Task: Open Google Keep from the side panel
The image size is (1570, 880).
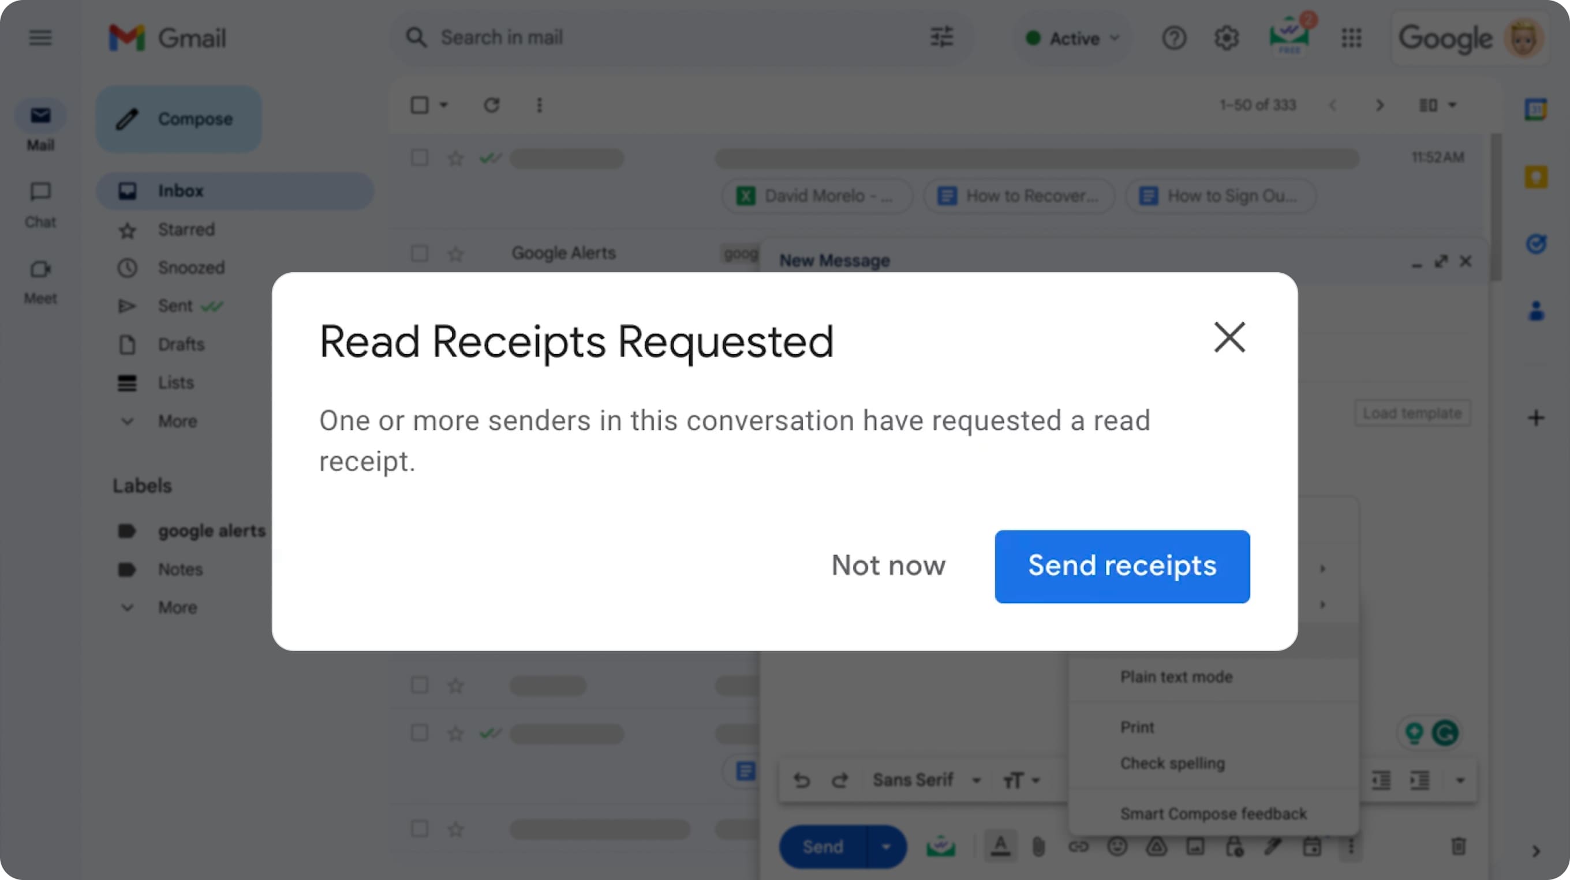Action: tap(1537, 176)
